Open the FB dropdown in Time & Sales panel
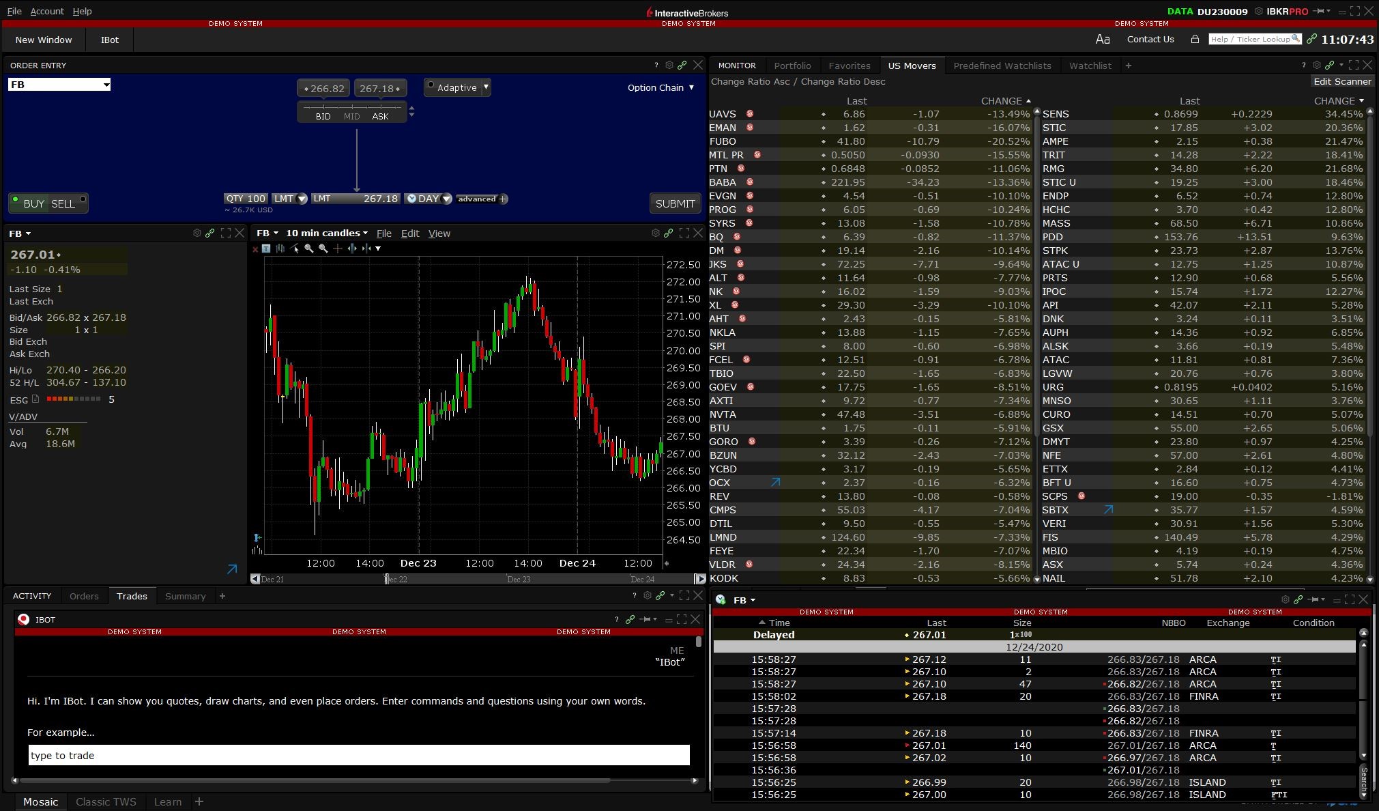 pos(744,599)
